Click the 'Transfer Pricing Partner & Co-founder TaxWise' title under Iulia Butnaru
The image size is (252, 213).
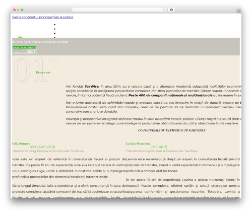(x=48, y=151)
